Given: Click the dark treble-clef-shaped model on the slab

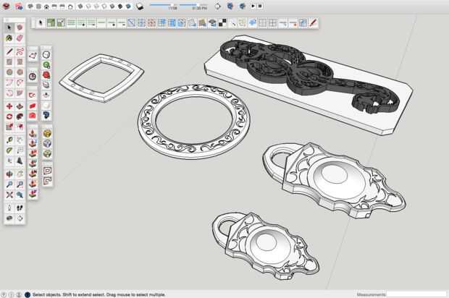Looking at the screenshot, I should click(309, 76).
